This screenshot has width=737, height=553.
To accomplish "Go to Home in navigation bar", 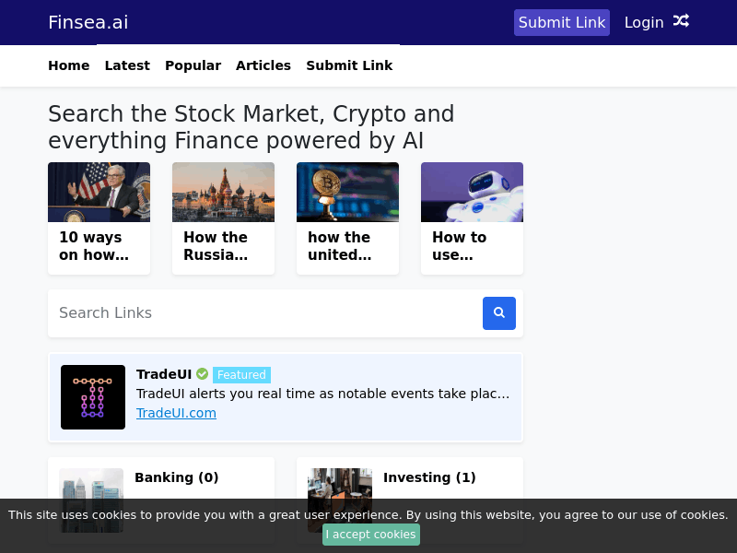I will tap(68, 65).
